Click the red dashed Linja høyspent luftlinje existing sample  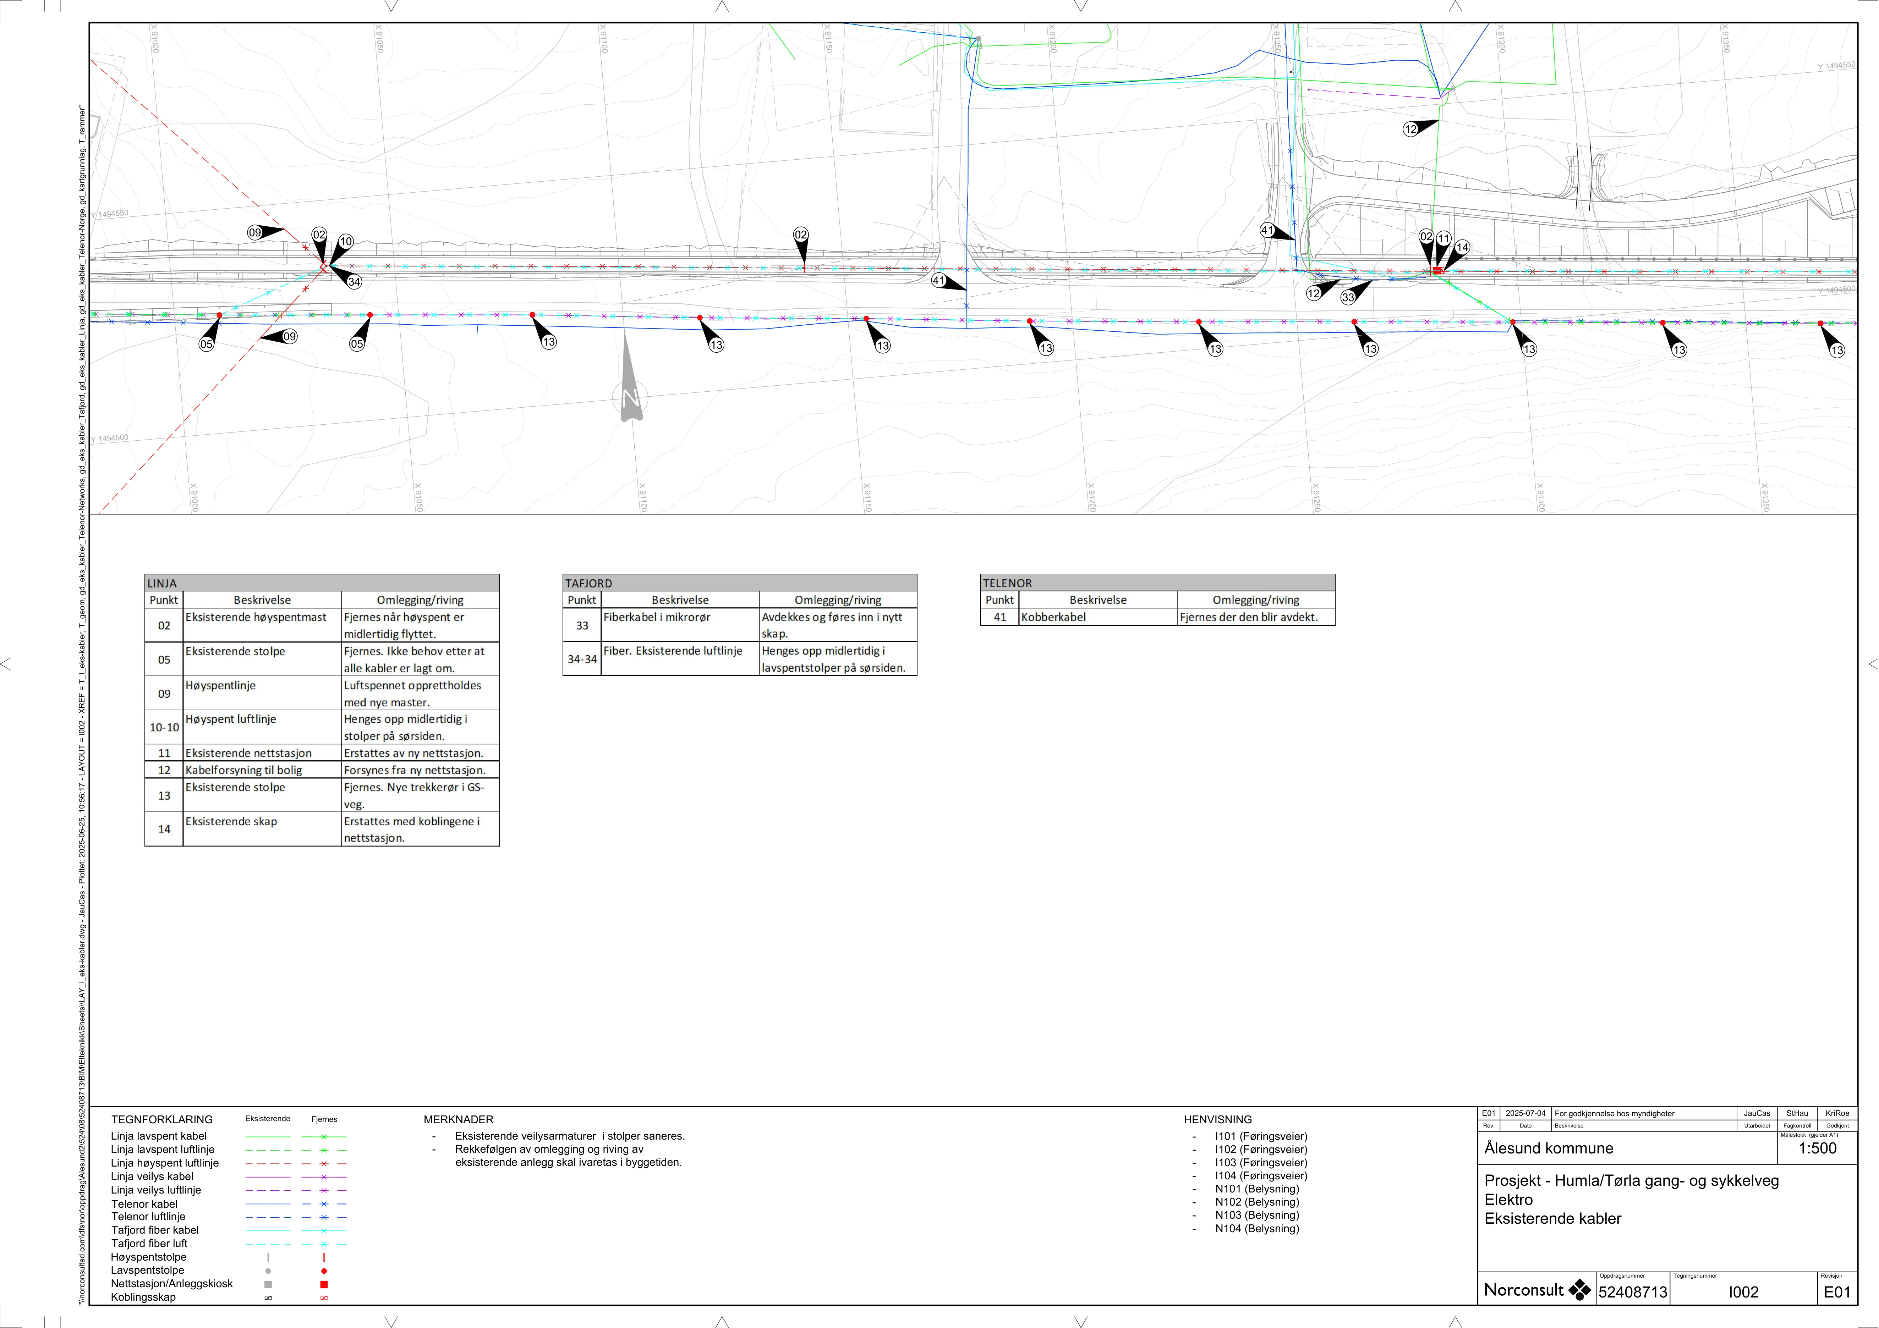pos(268,1163)
